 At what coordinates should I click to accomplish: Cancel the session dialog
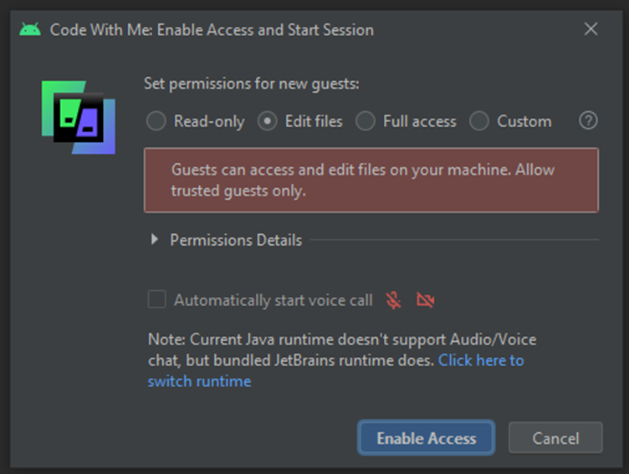coord(555,438)
